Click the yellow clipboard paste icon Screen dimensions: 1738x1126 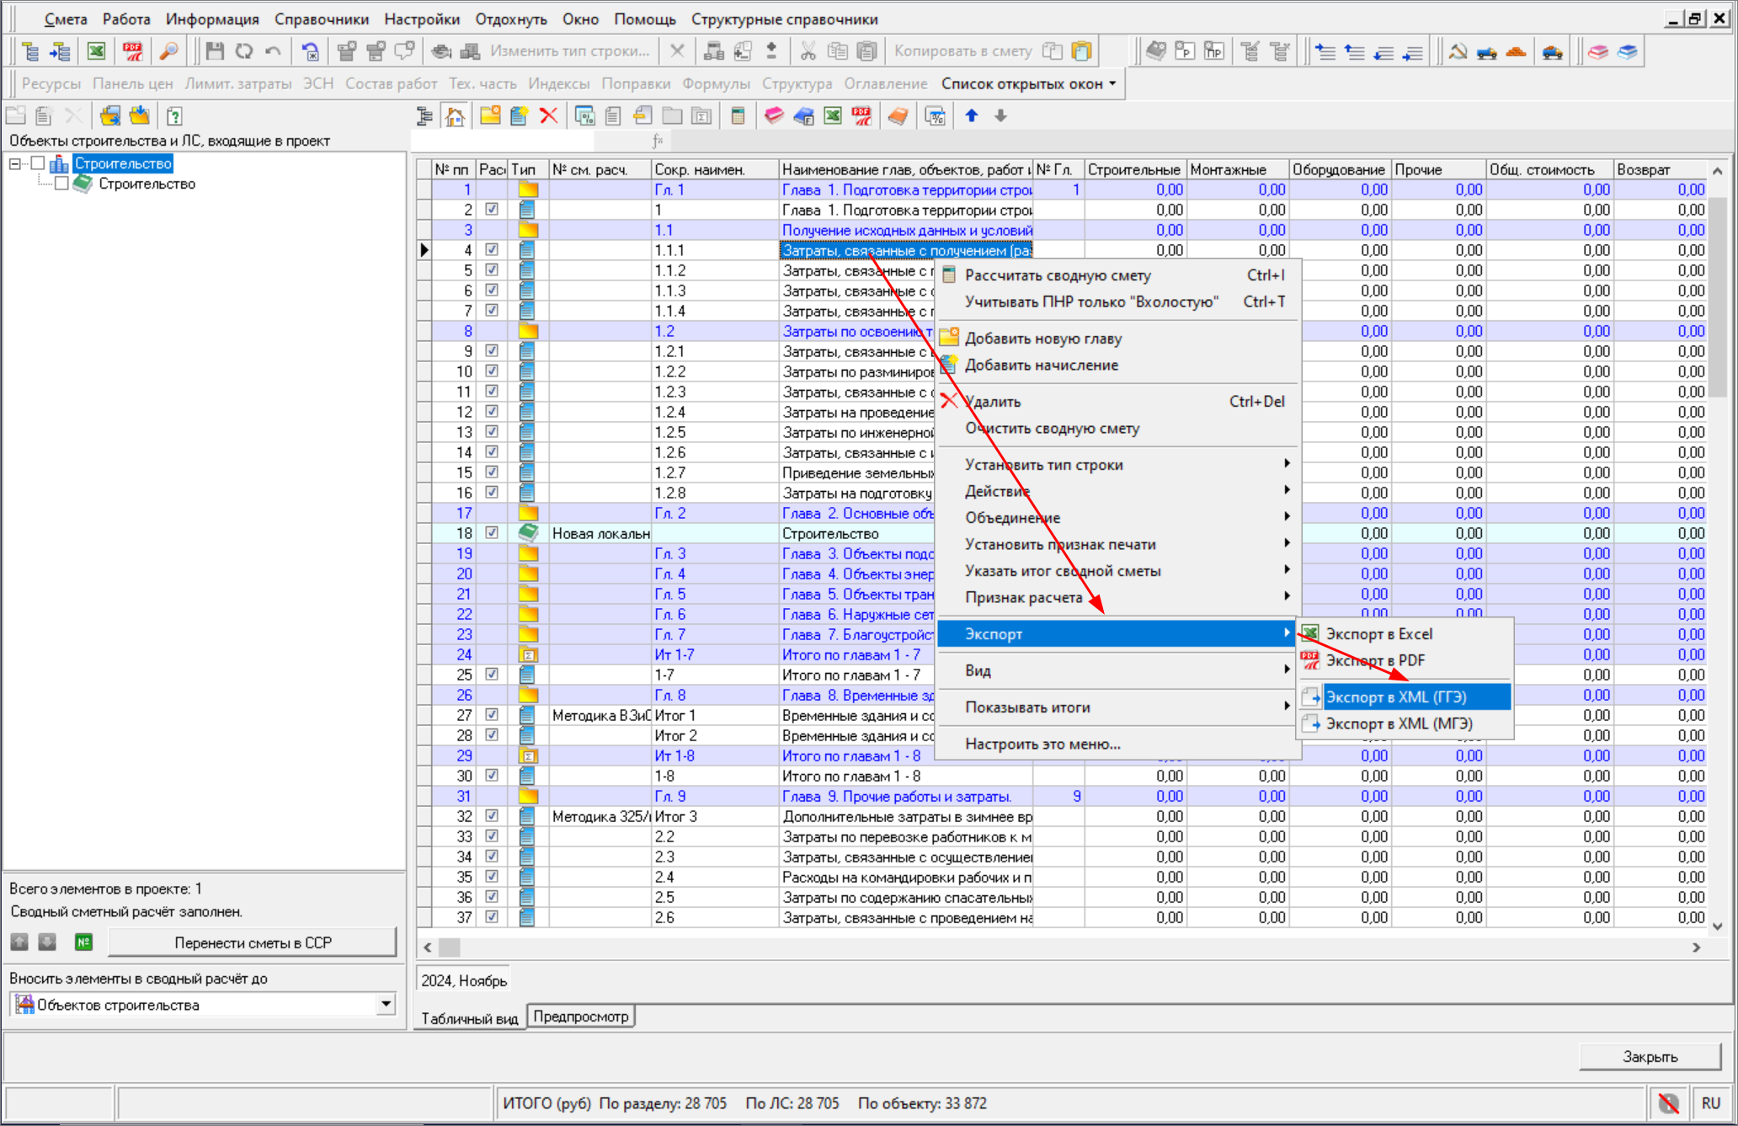click(x=1082, y=51)
